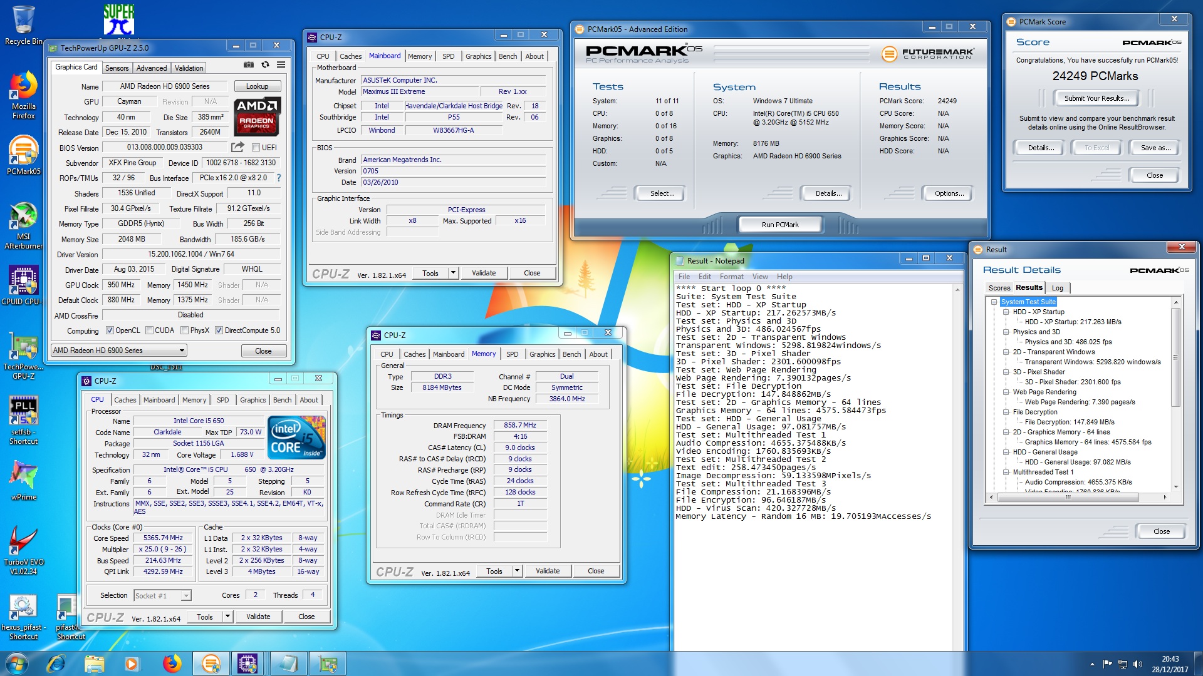Open GPU selector AMD Radeon HD 6900 dropdown
The height and width of the screenshot is (676, 1203).
(x=119, y=351)
